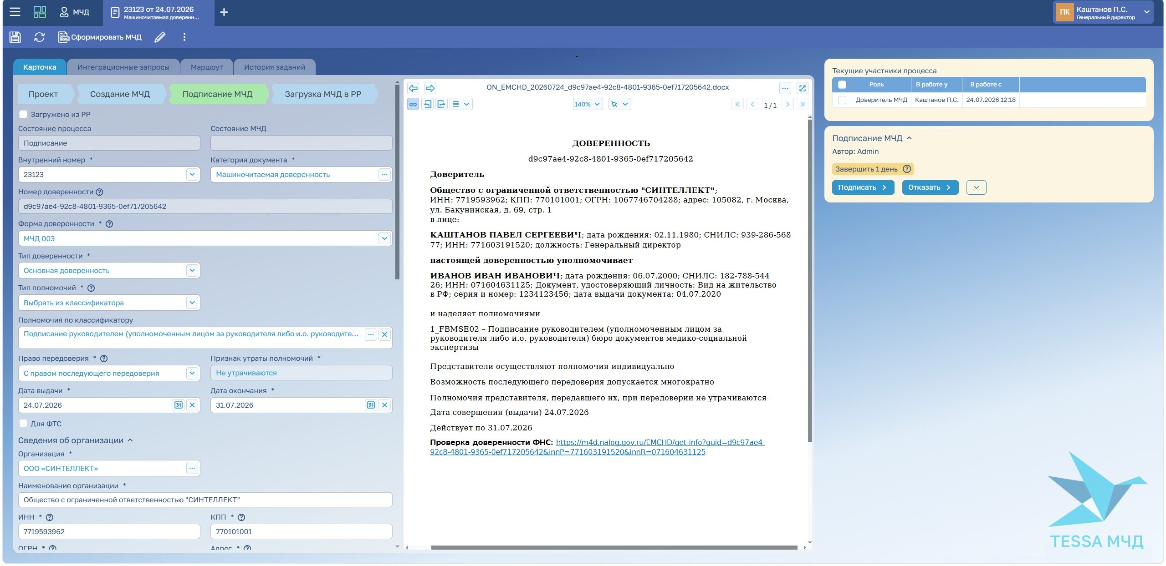Select all participants with header checkbox
Screen dimensions: 1166x566
[842, 85]
